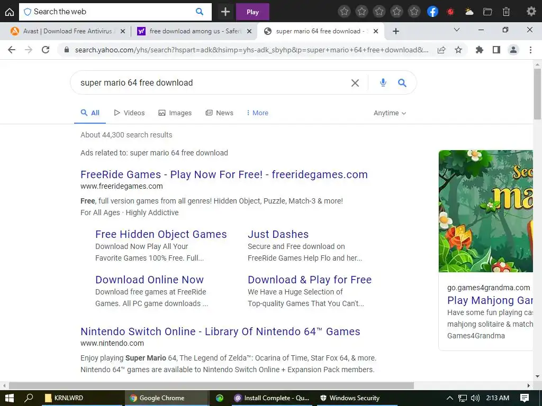Click the 2:13 AM clock
The image size is (542, 406).
click(x=498, y=398)
